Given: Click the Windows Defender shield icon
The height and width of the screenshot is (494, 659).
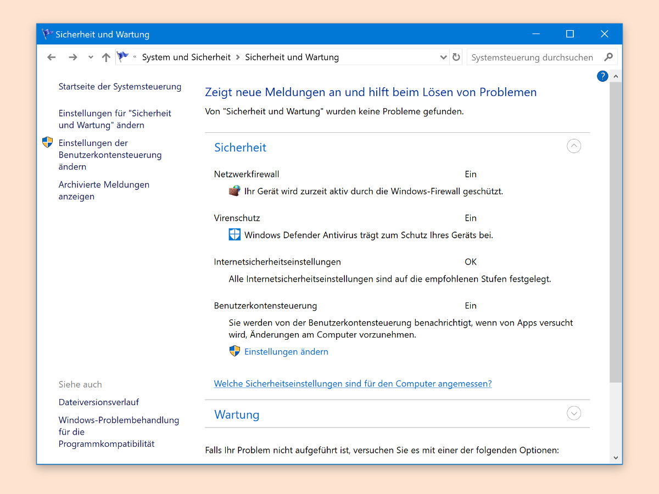Looking at the screenshot, I should point(234,235).
